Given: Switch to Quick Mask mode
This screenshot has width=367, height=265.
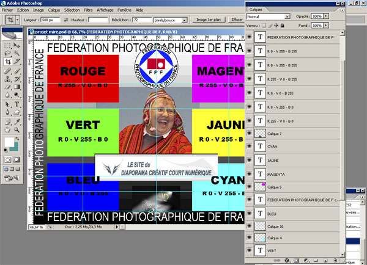Looking at the screenshot, I should point(16,160).
